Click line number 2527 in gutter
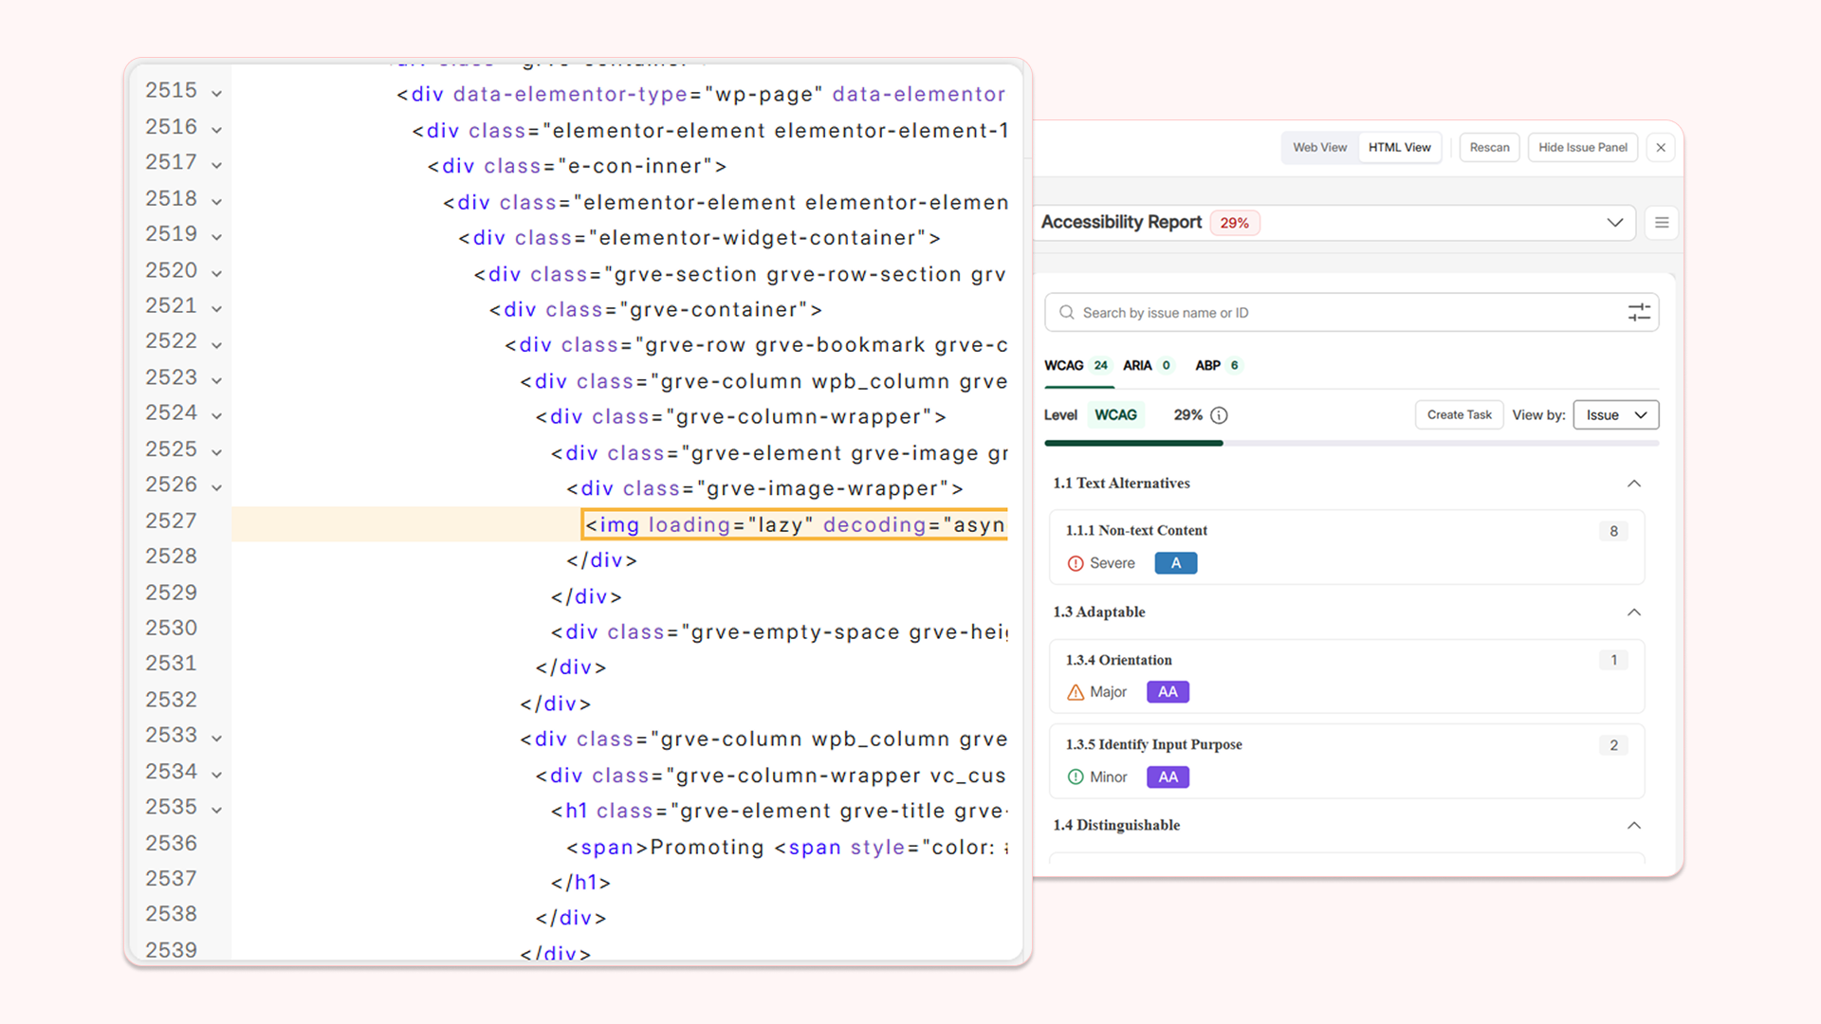Viewport: 1821px width, 1024px height. coord(171,521)
